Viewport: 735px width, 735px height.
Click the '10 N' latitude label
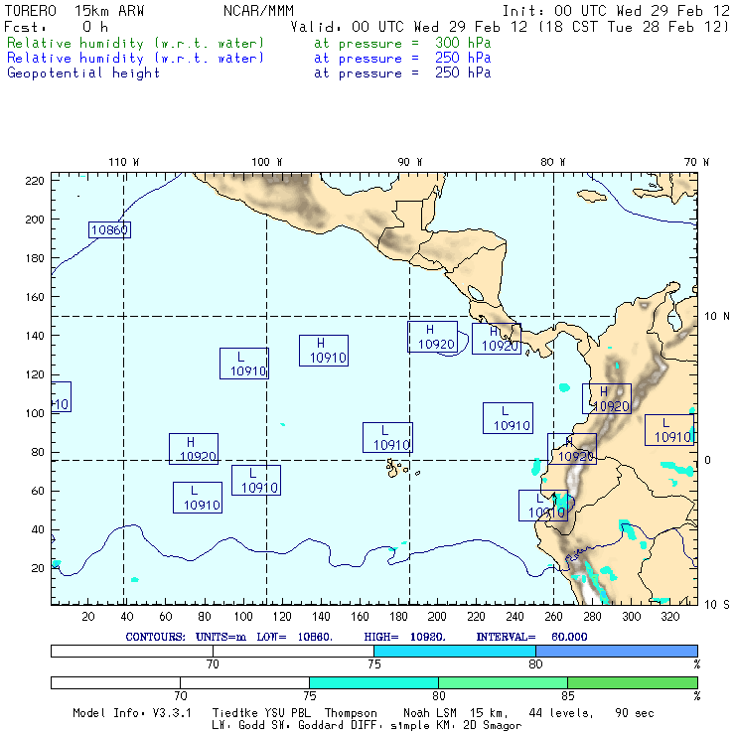click(717, 317)
